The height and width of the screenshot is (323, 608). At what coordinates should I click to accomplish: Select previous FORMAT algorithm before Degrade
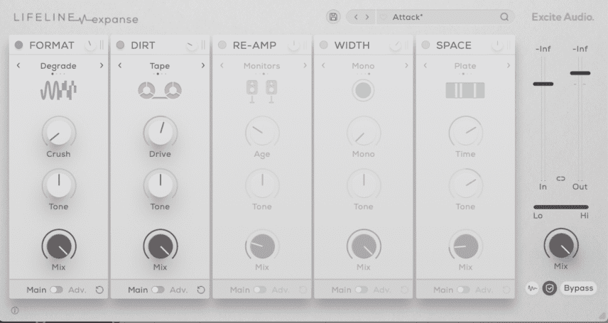18,65
